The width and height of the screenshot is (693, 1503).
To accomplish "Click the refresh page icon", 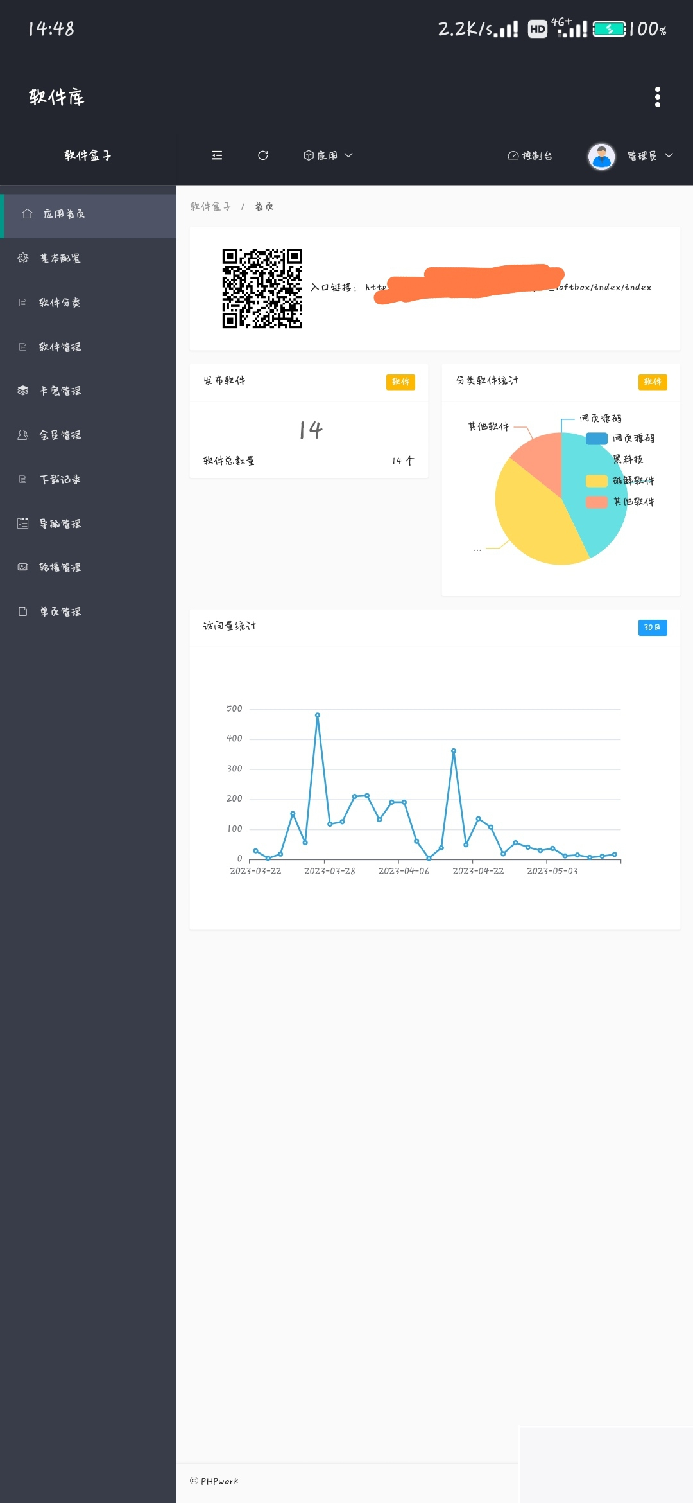I will [x=262, y=155].
